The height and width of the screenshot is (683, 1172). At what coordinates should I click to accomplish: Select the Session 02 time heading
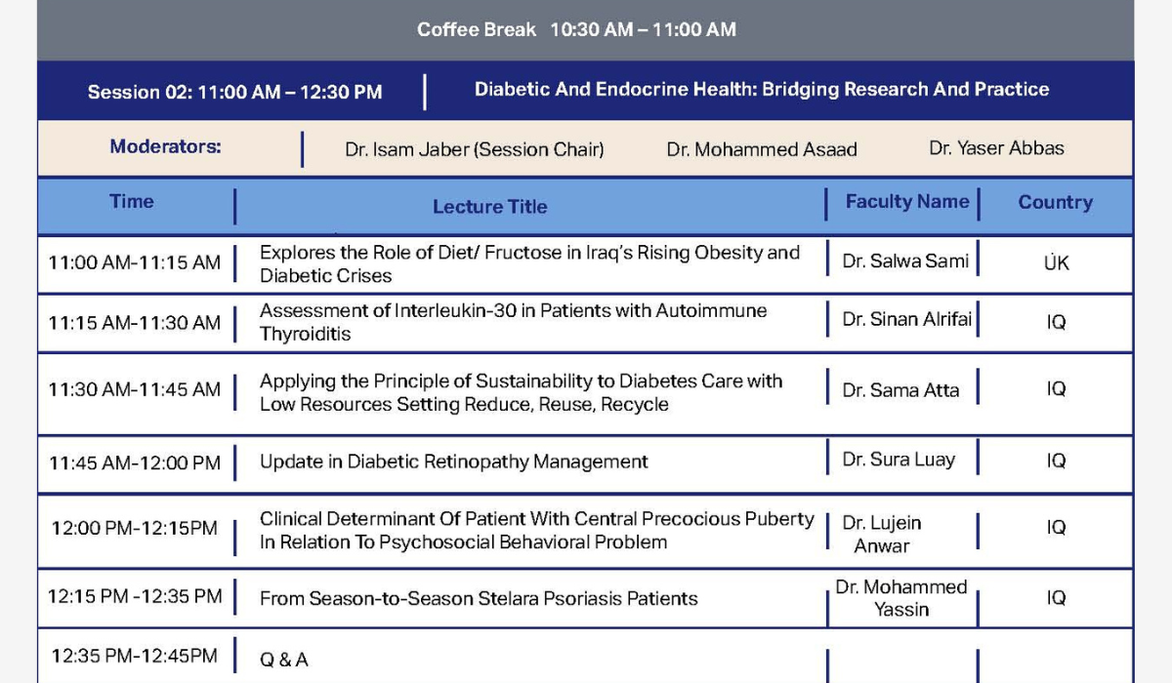(234, 93)
